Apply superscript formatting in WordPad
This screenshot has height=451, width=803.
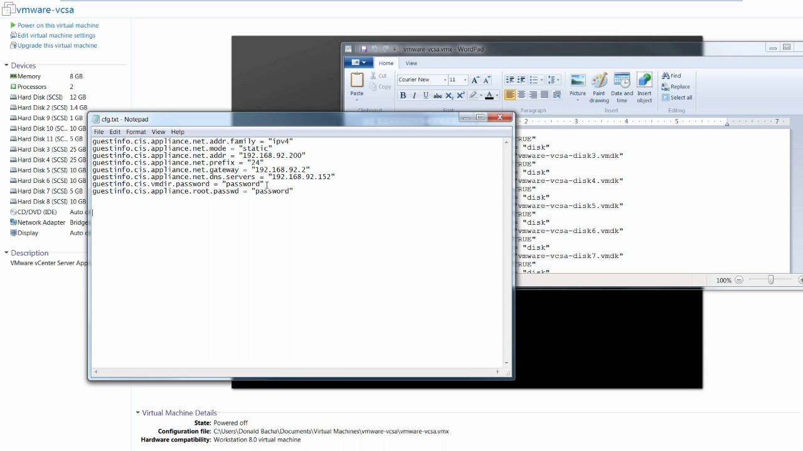click(x=460, y=96)
